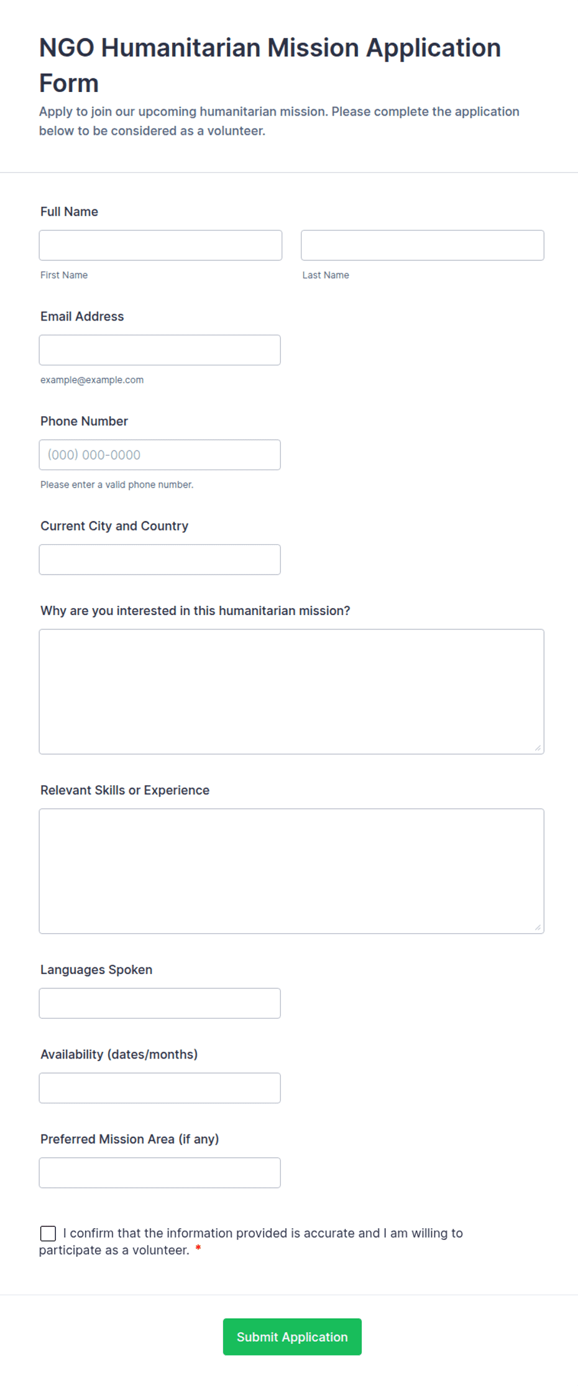Click the Relevant Skills or Experience textarea
The image size is (578, 1386).
pos(291,871)
